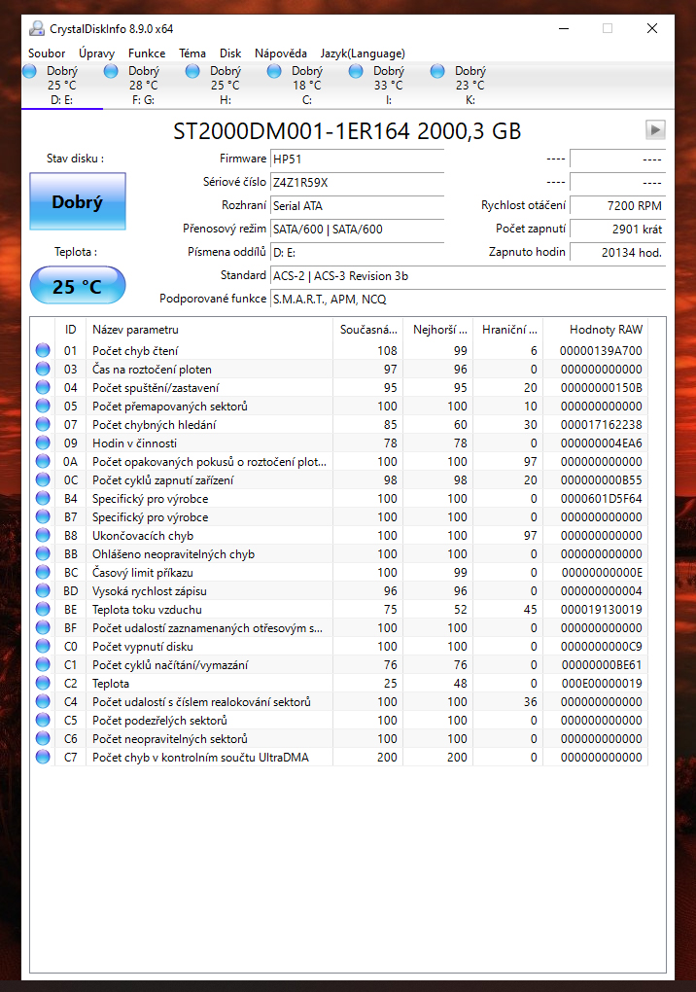
Task: Open the Nápověda menu
Action: tap(281, 53)
